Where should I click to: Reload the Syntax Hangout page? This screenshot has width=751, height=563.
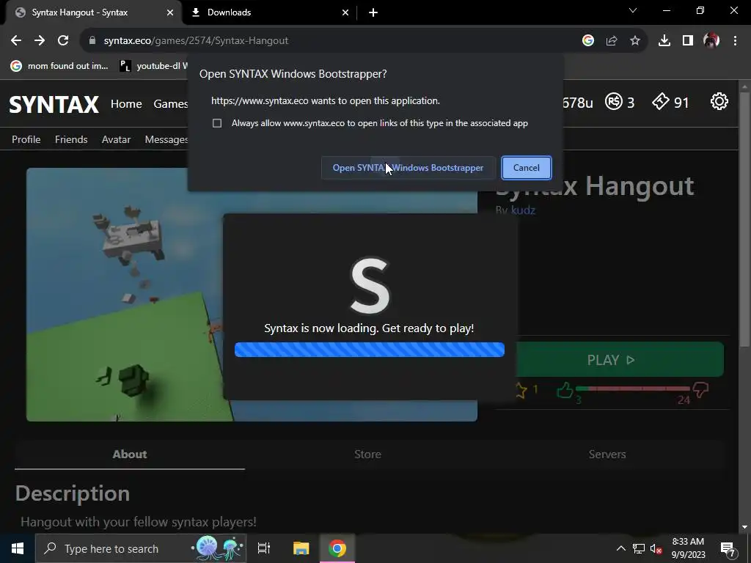pos(63,41)
